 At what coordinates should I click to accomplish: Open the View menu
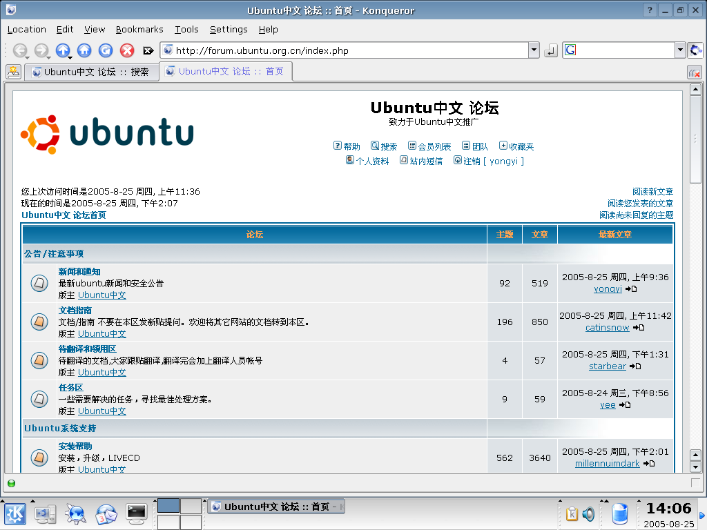(x=95, y=29)
